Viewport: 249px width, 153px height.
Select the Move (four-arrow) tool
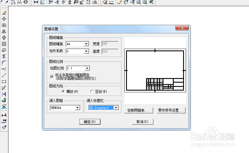[4, 19]
